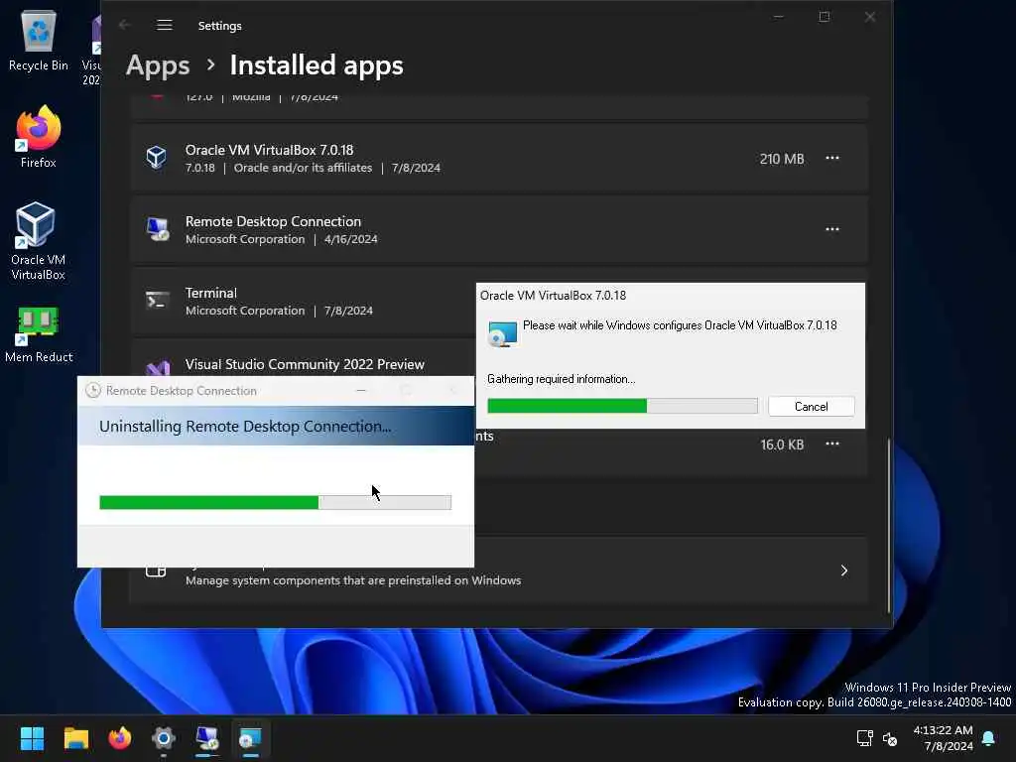Go back using Settings back arrow
Image resolution: width=1016 pixels, height=762 pixels.
[x=124, y=25]
